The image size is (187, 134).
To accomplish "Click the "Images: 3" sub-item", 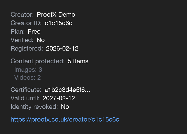I will [28, 70].
